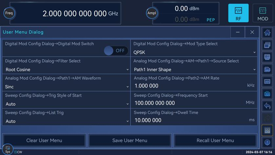Click the round Freq button

9,13
